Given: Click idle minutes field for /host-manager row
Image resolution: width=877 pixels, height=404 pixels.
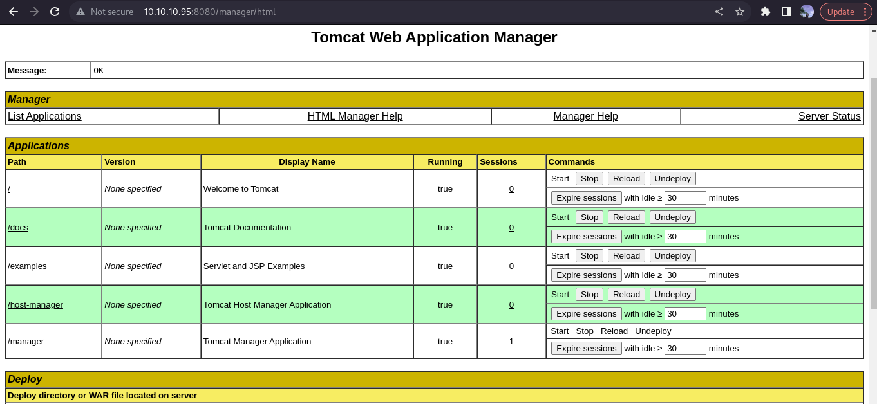Looking at the screenshot, I should 685,314.
